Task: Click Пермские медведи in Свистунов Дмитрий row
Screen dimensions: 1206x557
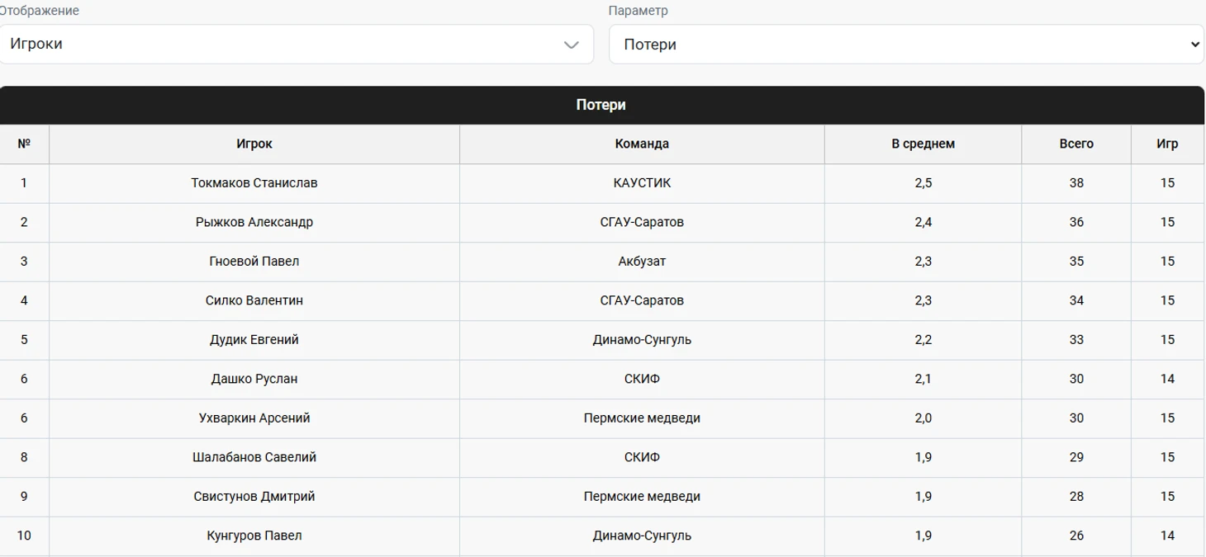Action: pyautogui.click(x=642, y=497)
